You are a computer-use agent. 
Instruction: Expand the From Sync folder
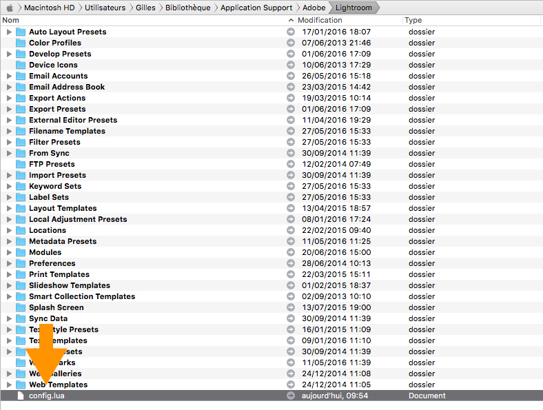(x=9, y=153)
